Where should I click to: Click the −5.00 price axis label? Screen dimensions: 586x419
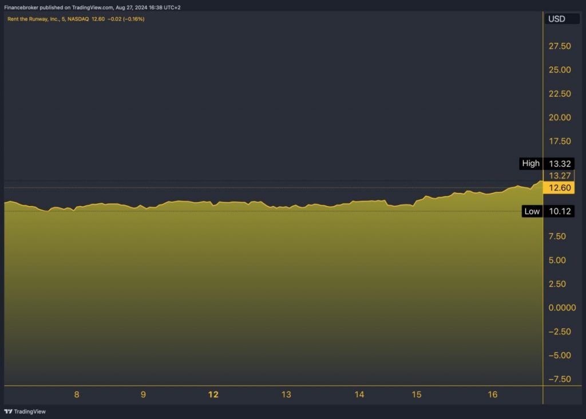(x=560, y=355)
